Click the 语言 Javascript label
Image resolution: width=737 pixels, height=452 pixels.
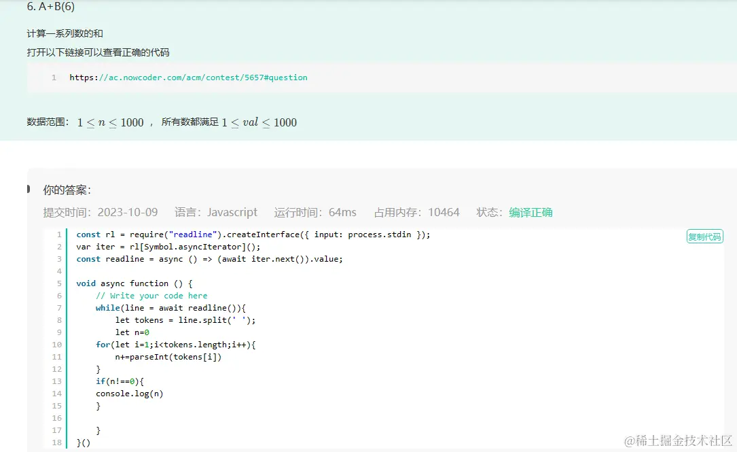pyautogui.click(x=216, y=212)
